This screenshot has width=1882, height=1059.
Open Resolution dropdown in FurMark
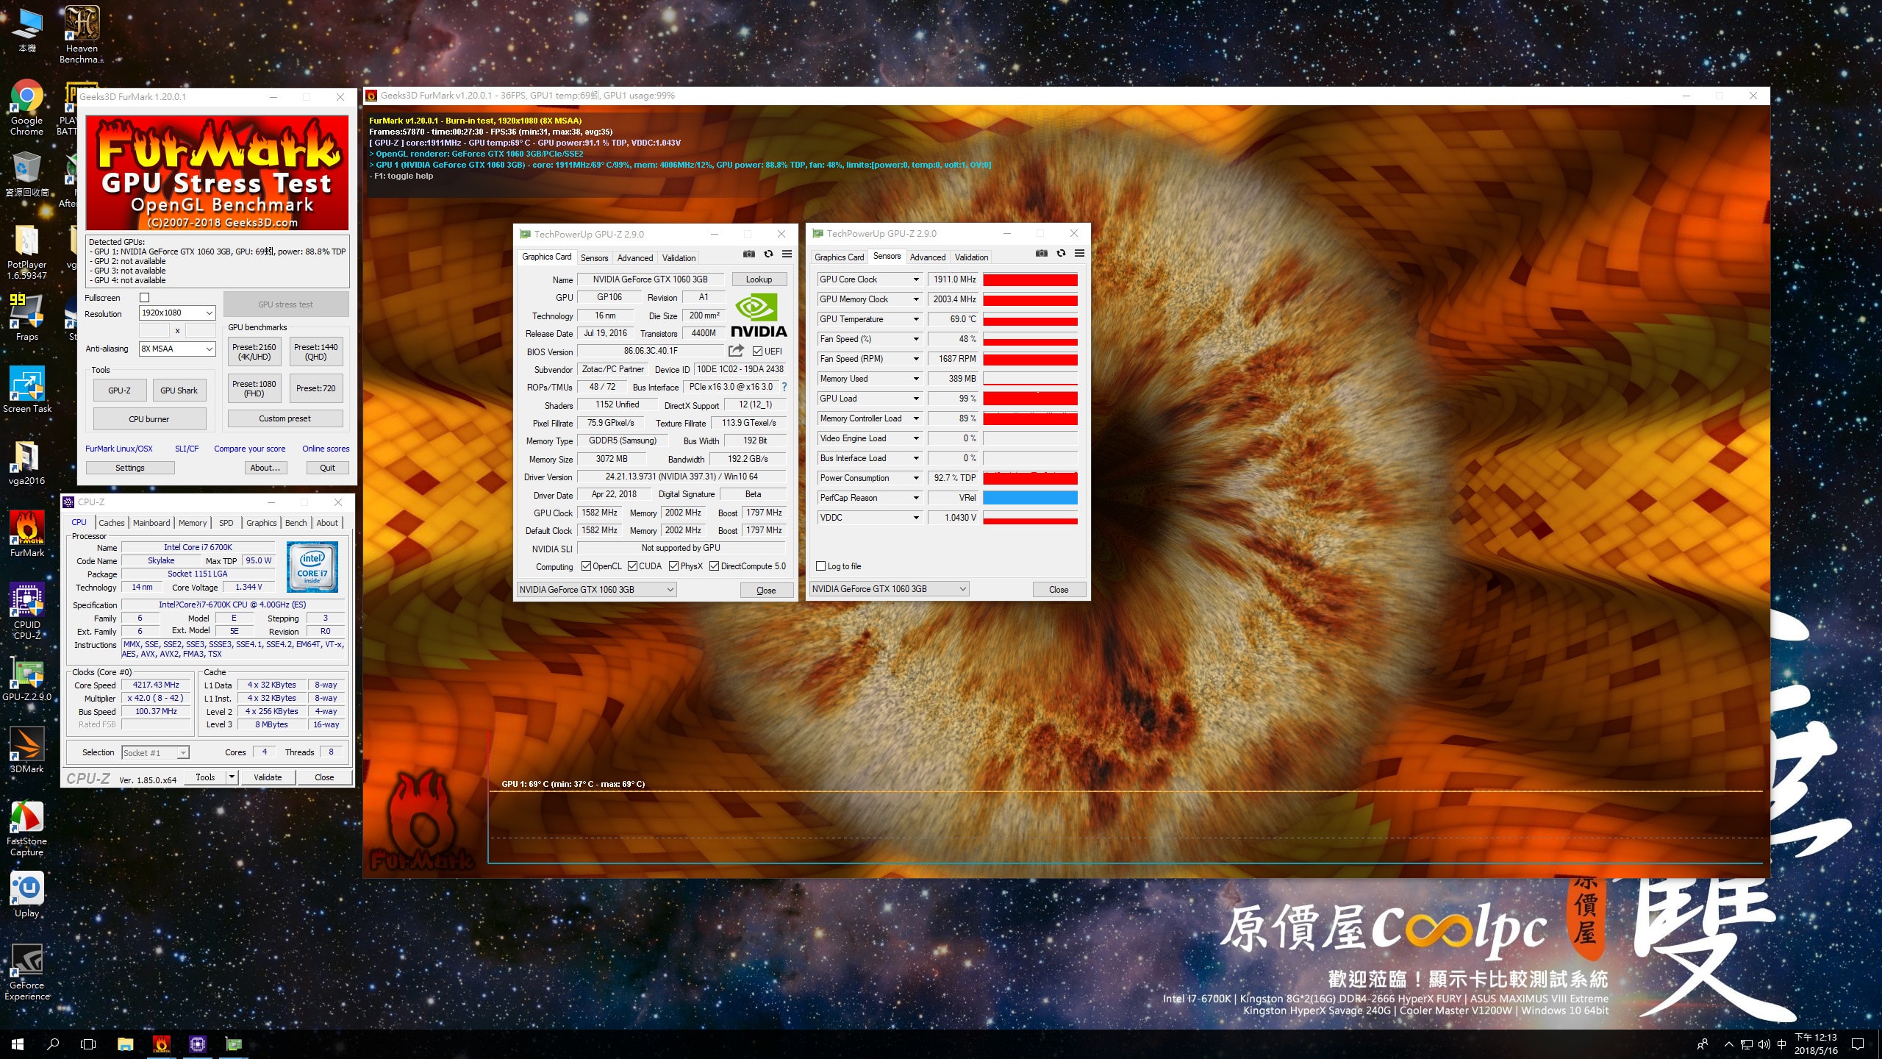177,313
